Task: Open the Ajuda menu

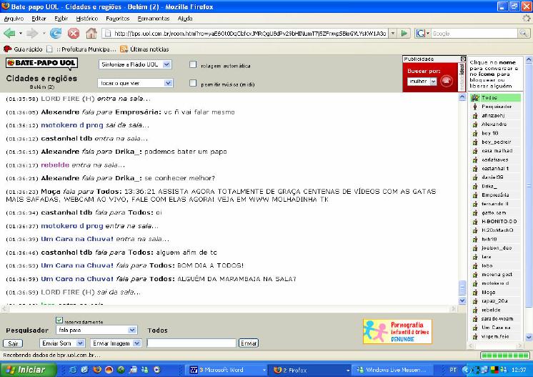Action: [185, 19]
